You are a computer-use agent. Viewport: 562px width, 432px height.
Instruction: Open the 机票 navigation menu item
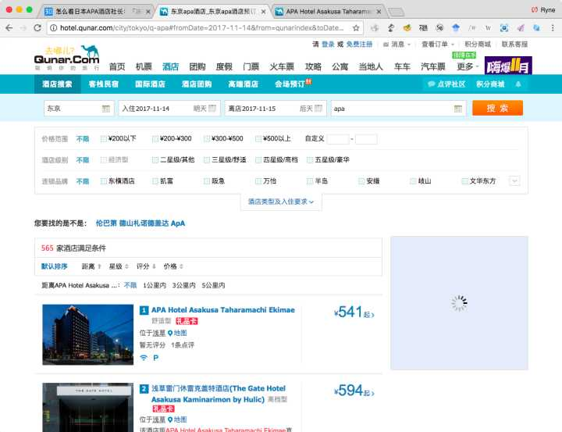coord(144,66)
